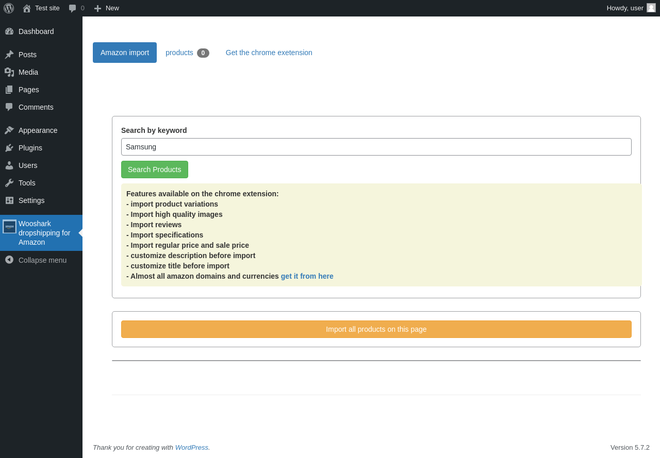Open the Pages menu item
This screenshot has height=458, width=660.
click(x=41, y=90)
